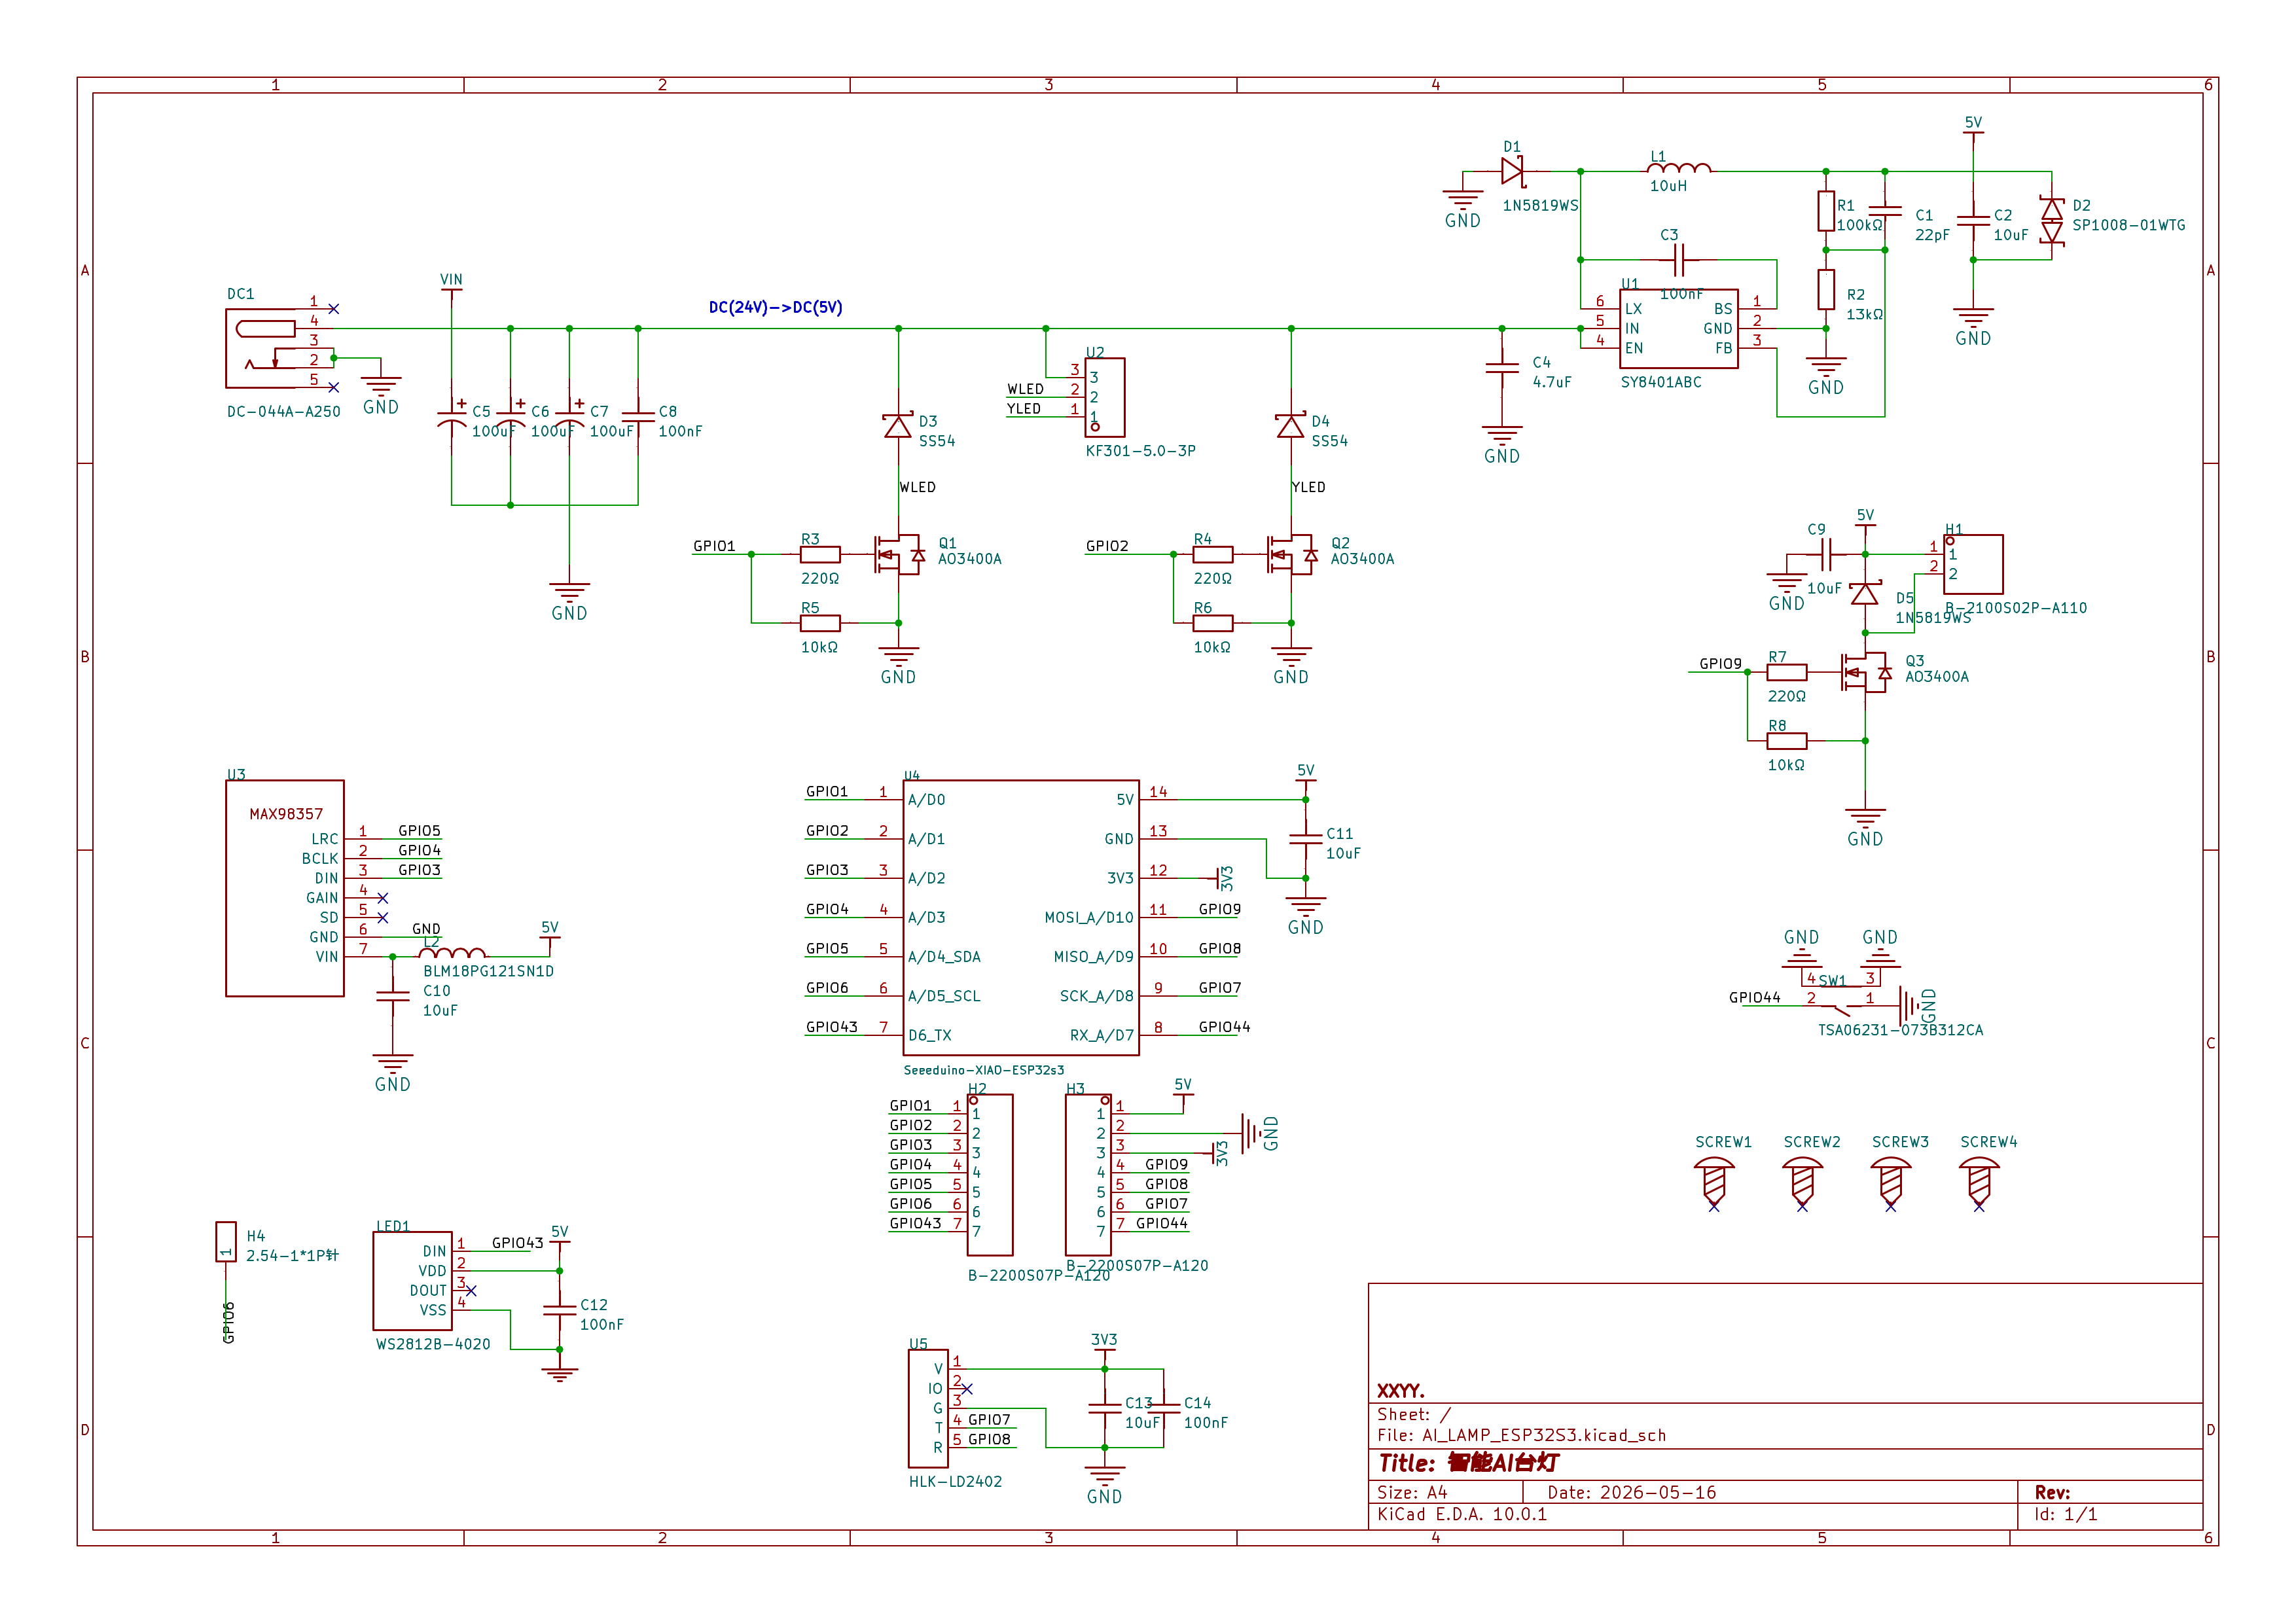The image size is (2296, 1623).
Task: Click the H3 7-pin header symbol
Action: (x=1088, y=1174)
